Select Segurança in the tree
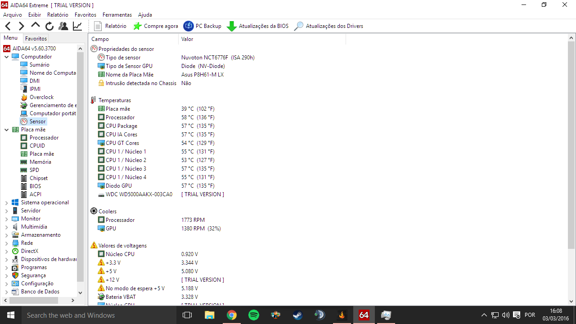Screen dimensions: 576x324 [29, 275]
